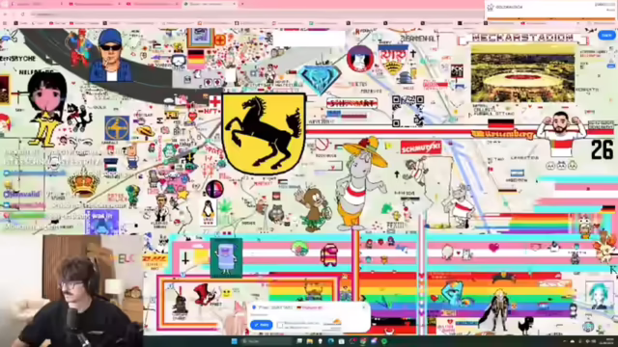Close the active browser tab
The width and height of the screenshot is (618, 347).
tap(234, 4)
